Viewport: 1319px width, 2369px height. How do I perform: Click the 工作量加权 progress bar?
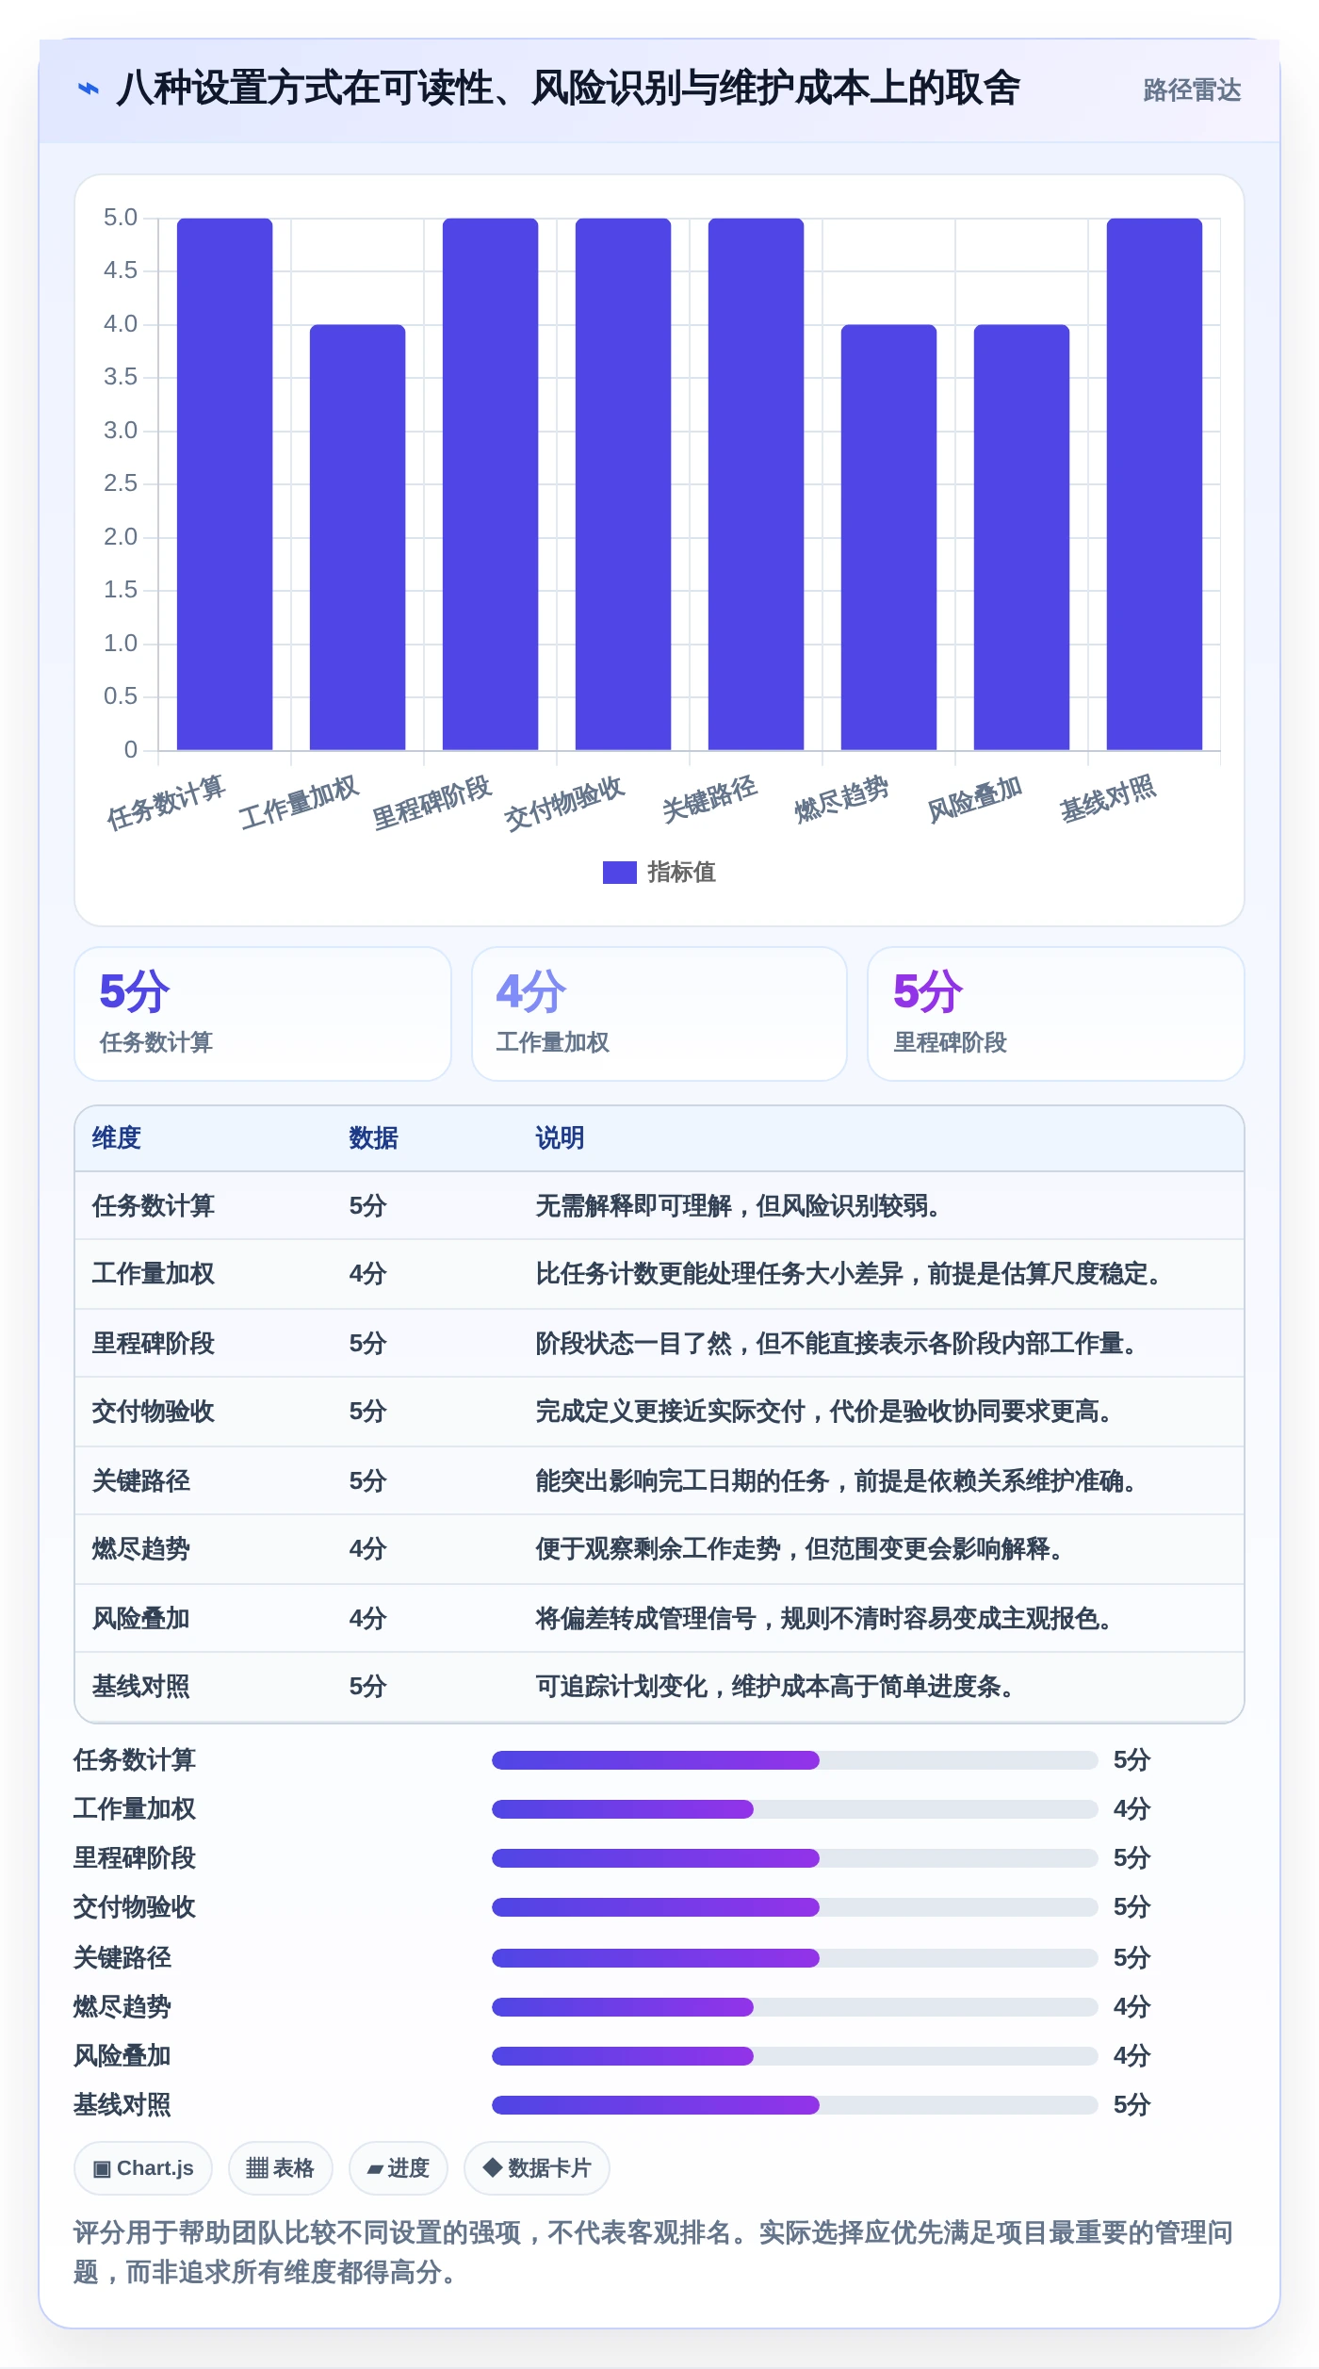click(x=794, y=1809)
